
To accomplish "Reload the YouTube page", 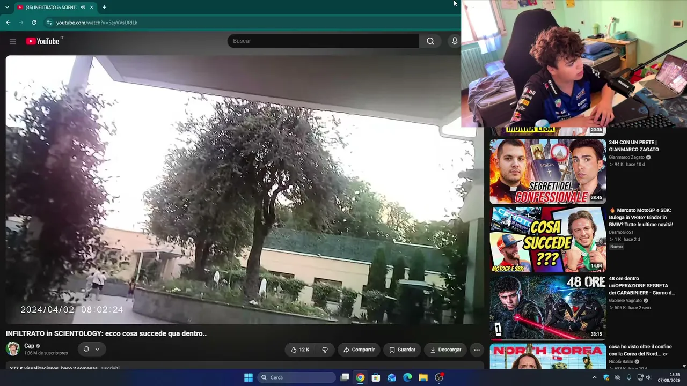I will click(34, 23).
